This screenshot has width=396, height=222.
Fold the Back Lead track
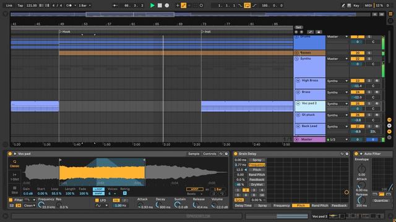pos(298,126)
